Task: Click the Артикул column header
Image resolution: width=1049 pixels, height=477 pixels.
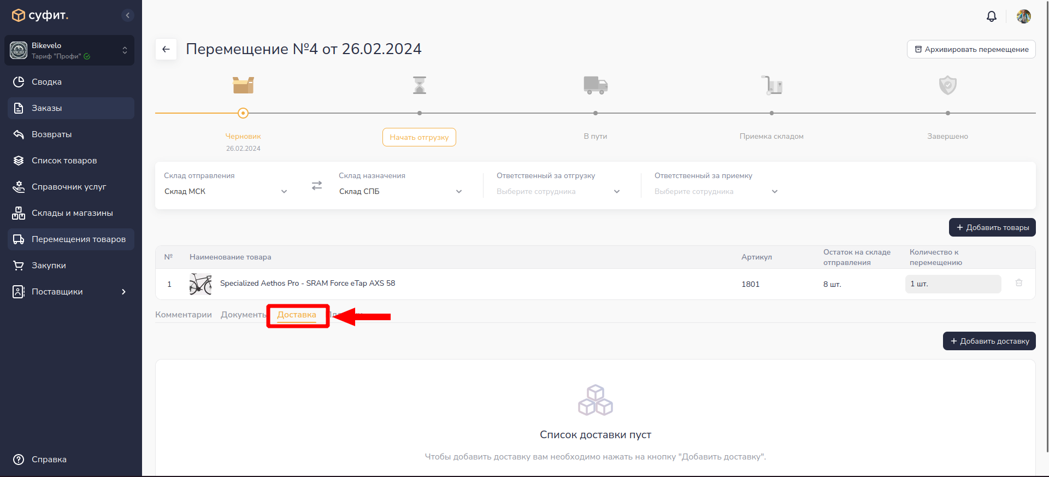Action: [757, 257]
